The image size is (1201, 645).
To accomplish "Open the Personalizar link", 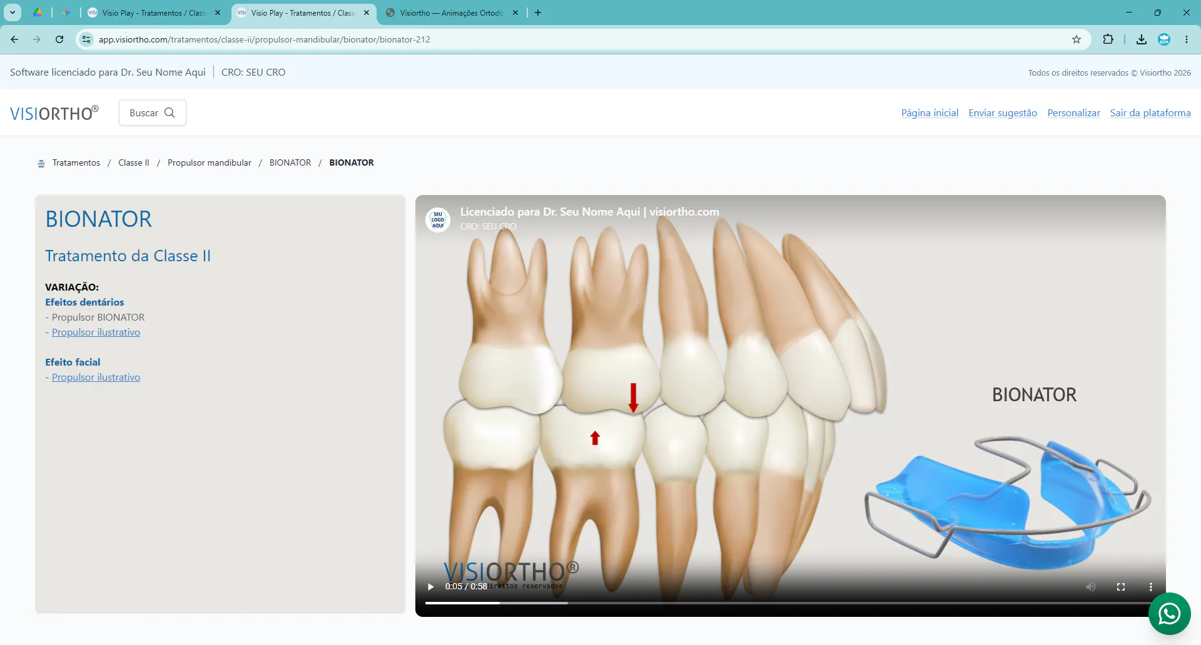I will click(1073, 113).
